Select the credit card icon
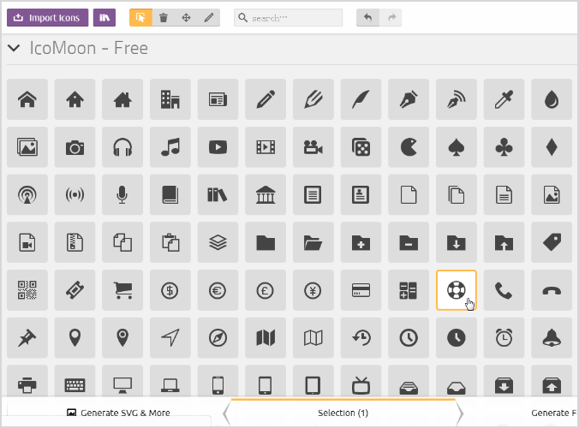579x428 pixels. click(x=361, y=290)
